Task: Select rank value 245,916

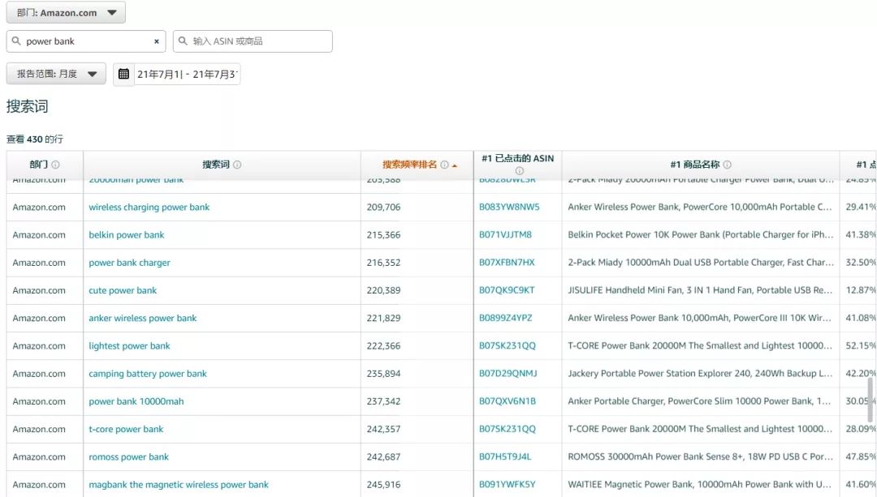Action: coord(383,485)
